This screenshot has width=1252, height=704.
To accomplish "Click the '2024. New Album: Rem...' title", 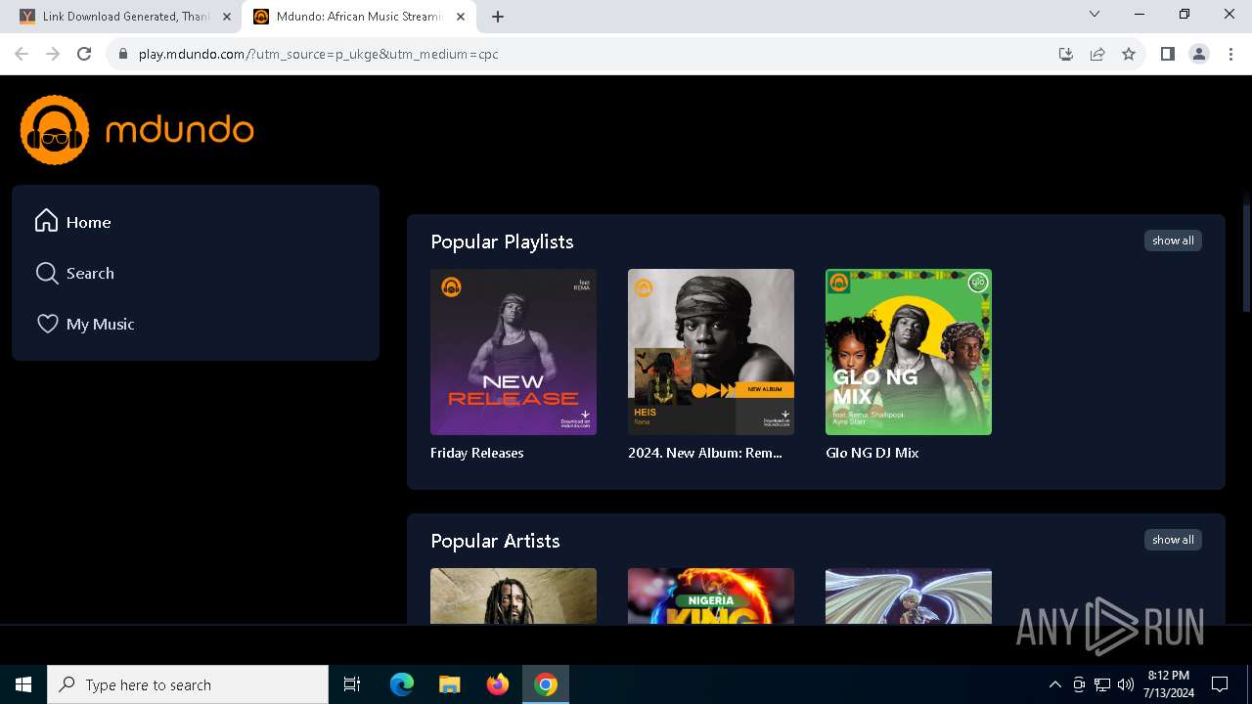I will [705, 453].
